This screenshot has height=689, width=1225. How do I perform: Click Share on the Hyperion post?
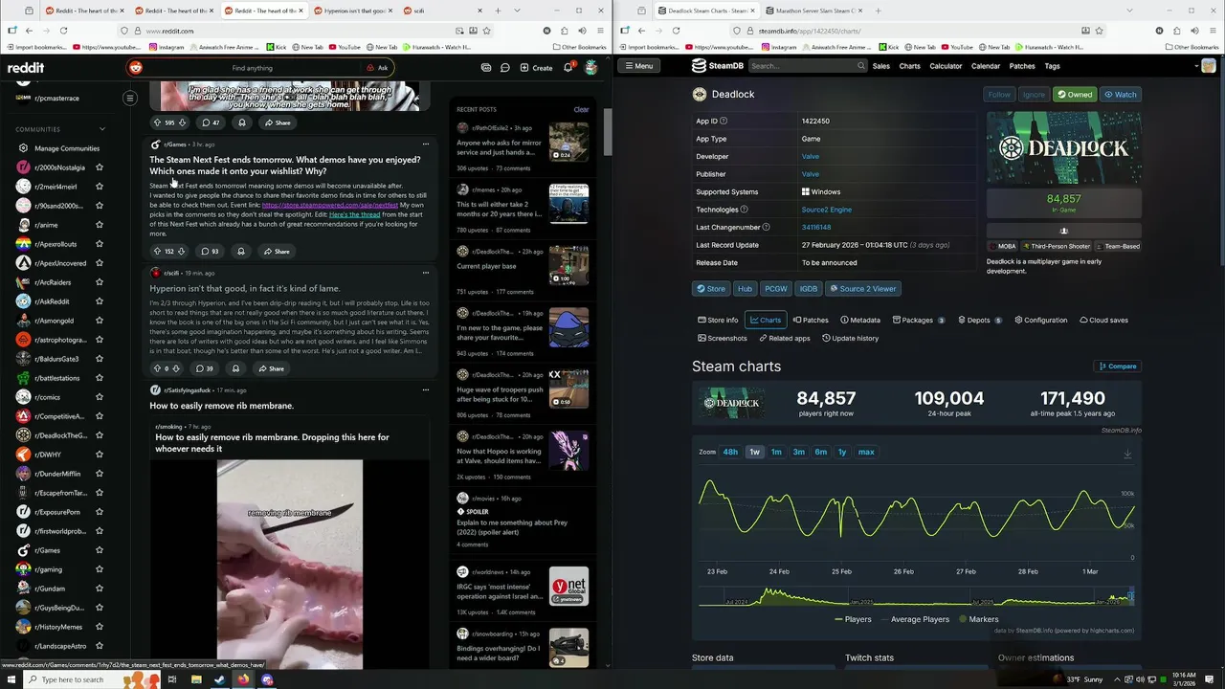[270, 368]
